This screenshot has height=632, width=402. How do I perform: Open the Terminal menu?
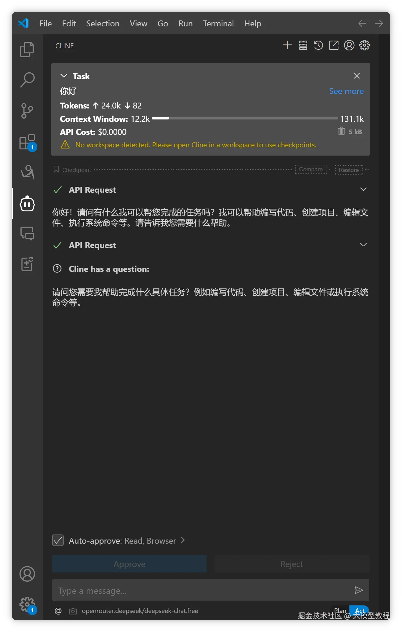218,23
